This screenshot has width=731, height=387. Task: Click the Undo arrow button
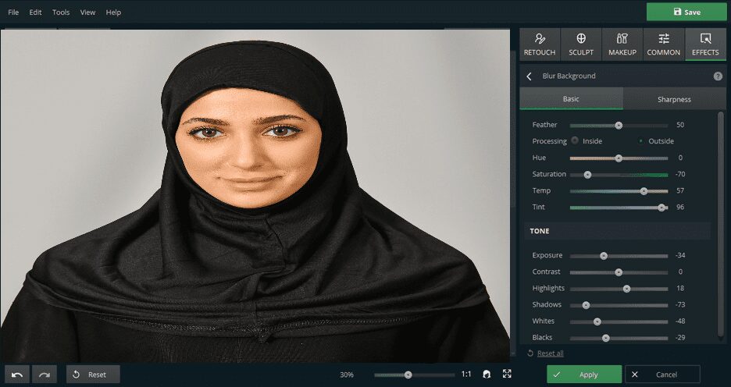[17, 375]
